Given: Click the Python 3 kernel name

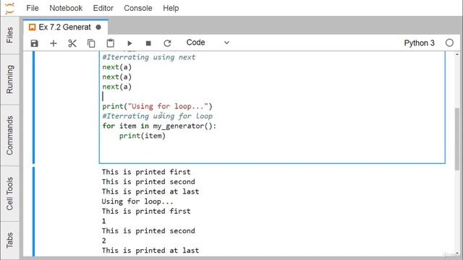Looking at the screenshot, I should pos(420,43).
